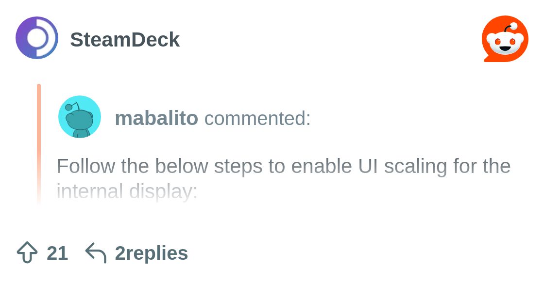Open mabalito's user profile link
The width and height of the screenshot is (544, 283).
point(156,118)
